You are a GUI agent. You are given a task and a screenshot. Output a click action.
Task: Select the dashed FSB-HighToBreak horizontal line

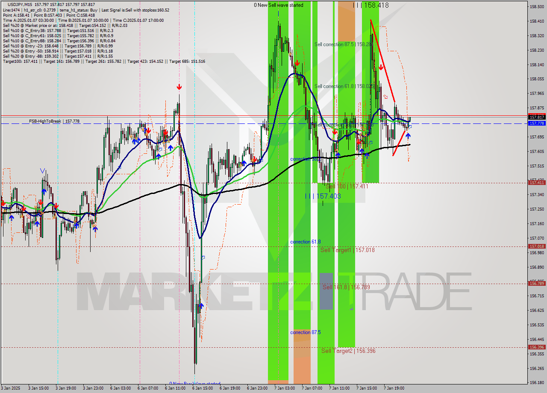(264, 124)
